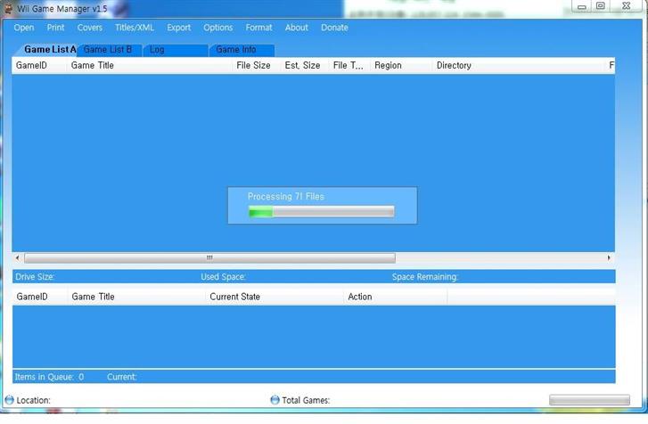Maximize the Wii Game Manager window

click(601, 6)
